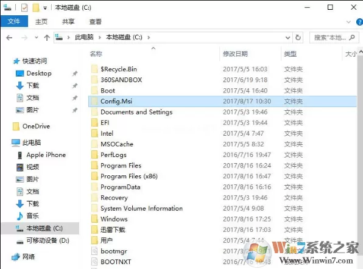The height and width of the screenshot is (269, 363).
Task: Select the BOOTNXT file icon
Action: pyautogui.click(x=94, y=262)
